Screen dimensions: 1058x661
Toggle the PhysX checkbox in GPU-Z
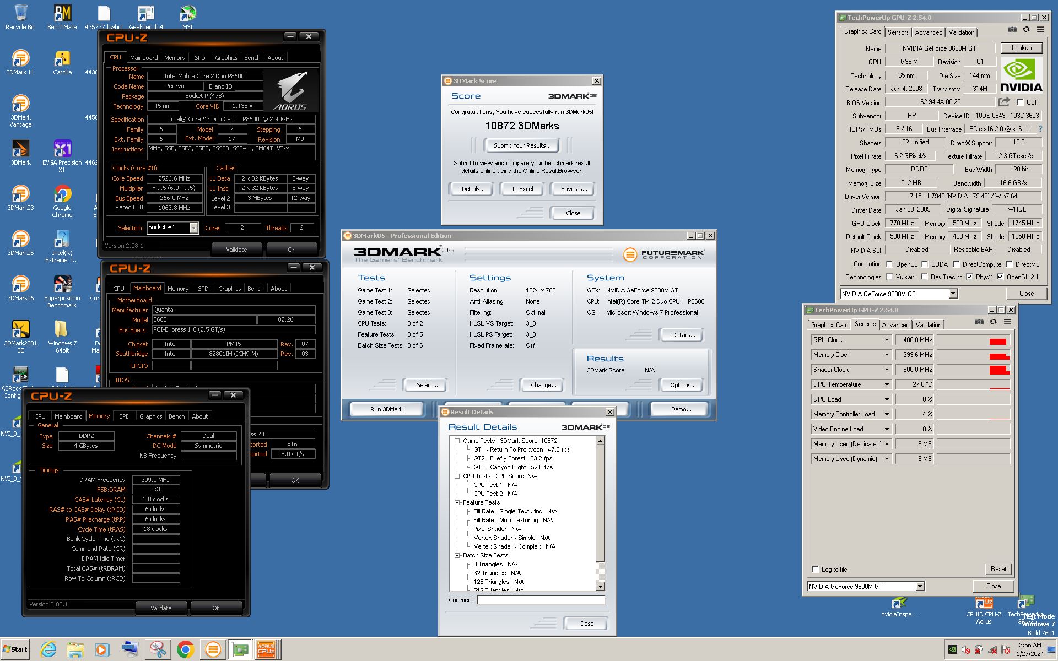pos(969,277)
